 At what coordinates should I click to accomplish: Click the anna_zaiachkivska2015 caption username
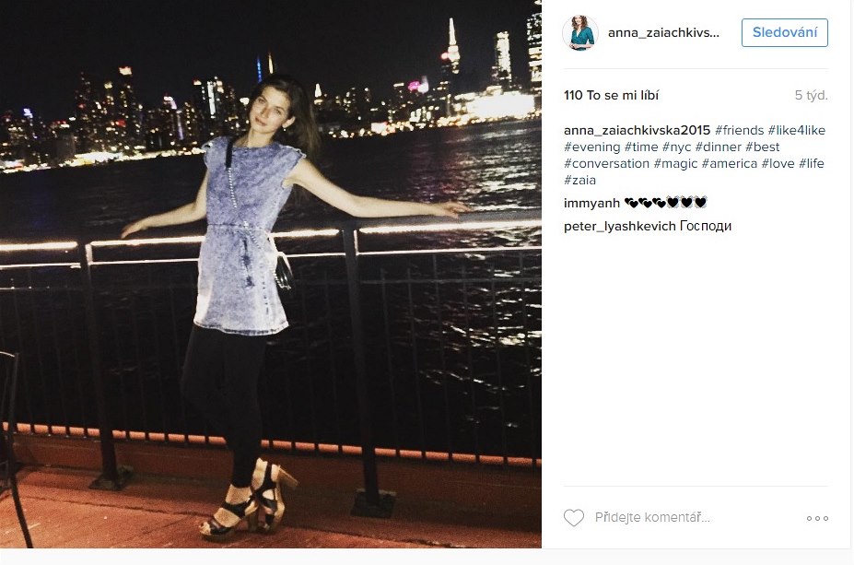click(638, 130)
